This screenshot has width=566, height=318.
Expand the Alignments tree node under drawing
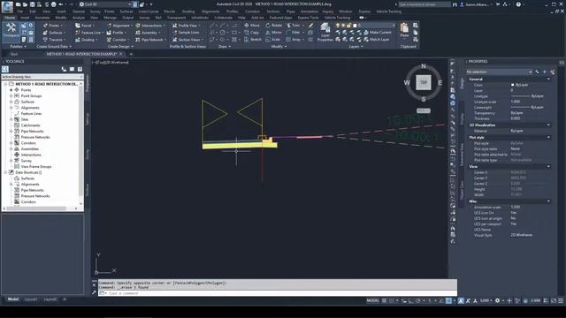[11, 108]
